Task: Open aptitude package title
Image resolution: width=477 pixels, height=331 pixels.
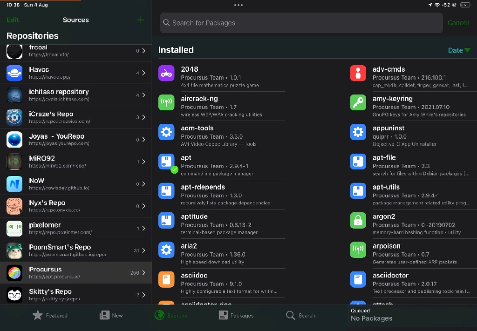Action: (x=194, y=216)
